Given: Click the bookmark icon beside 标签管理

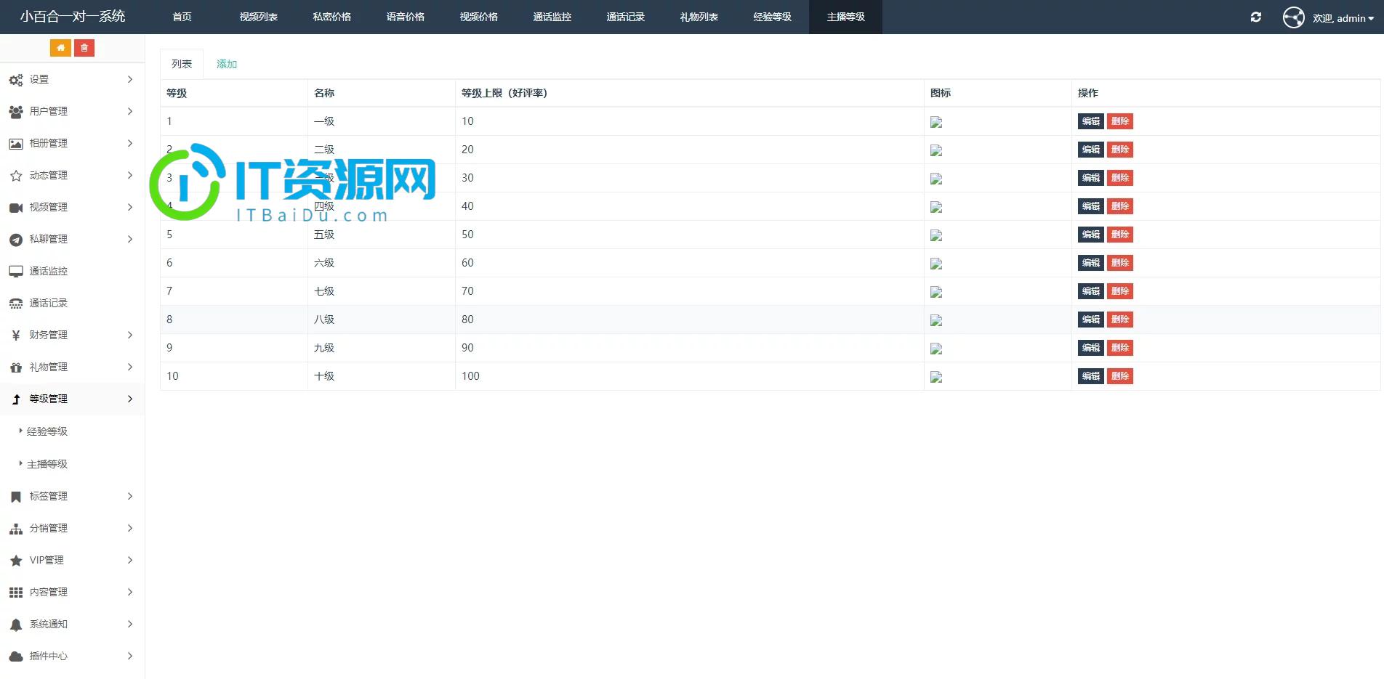Looking at the screenshot, I should click(16, 497).
